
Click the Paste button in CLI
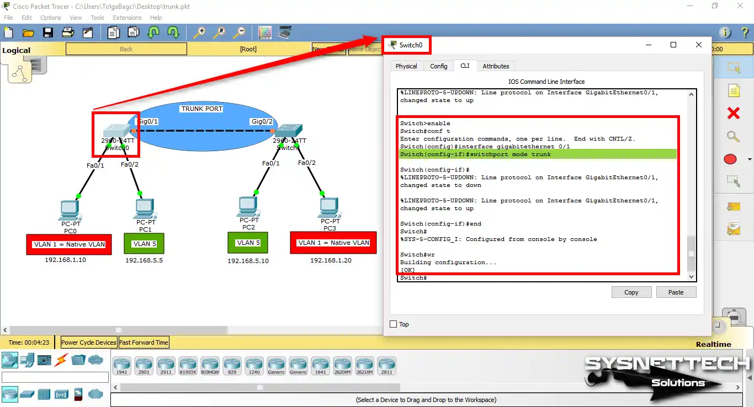pos(676,292)
